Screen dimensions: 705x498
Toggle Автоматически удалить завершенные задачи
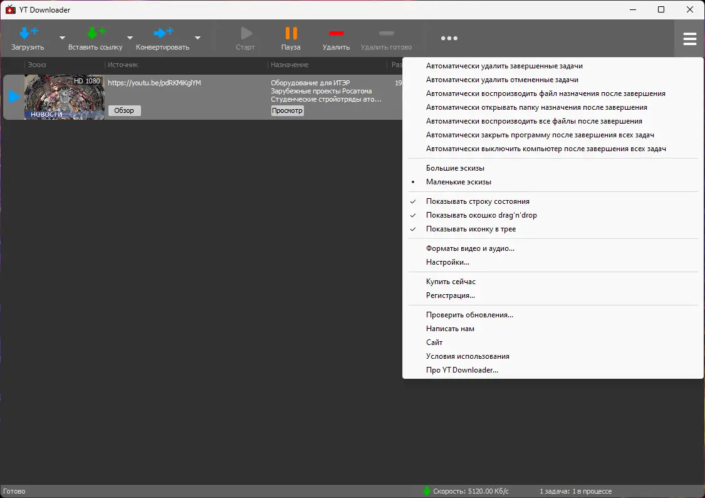[553, 66]
